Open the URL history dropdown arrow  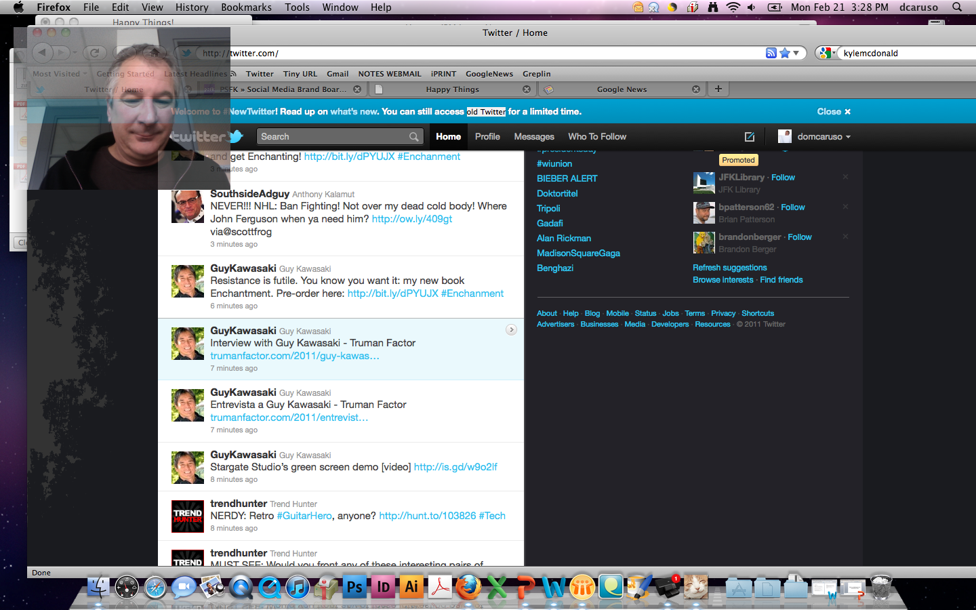point(796,53)
